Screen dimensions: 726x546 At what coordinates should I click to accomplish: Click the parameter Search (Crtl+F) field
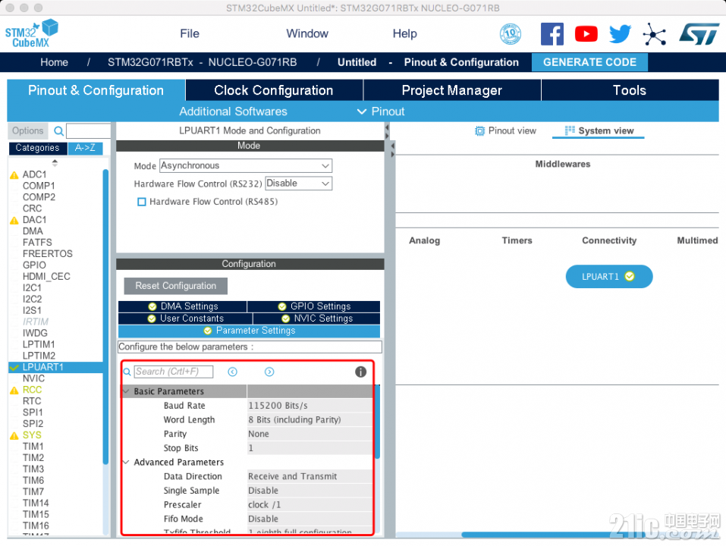174,372
